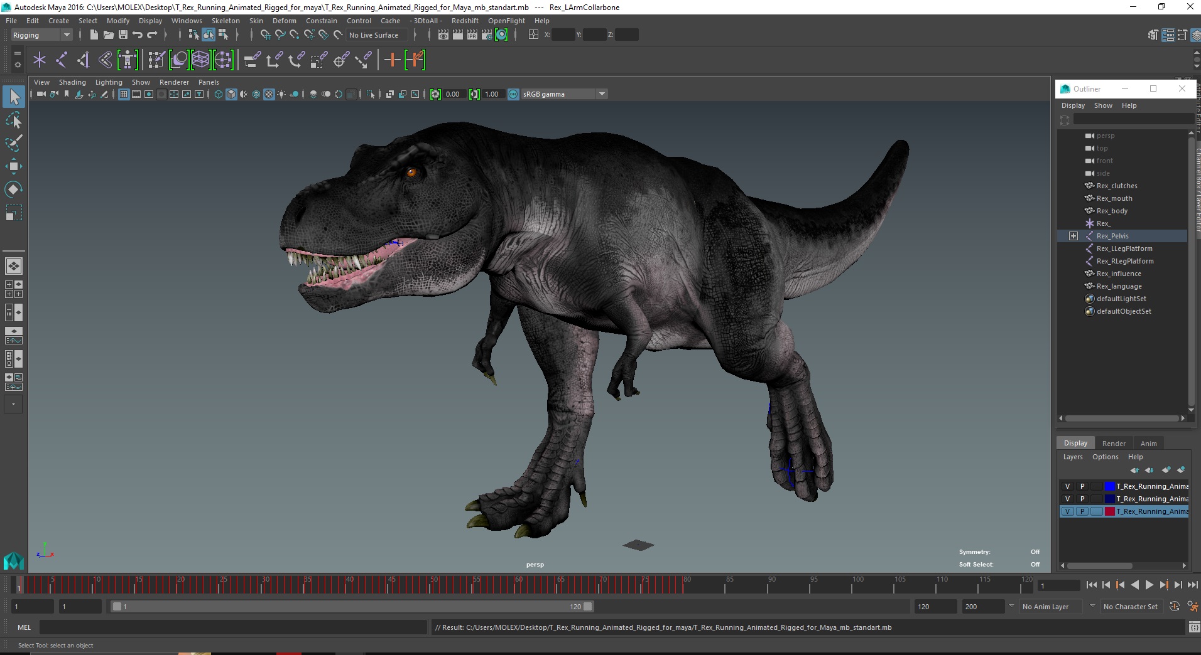
Task: Click the IPR render icon
Action: (x=472, y=35)
